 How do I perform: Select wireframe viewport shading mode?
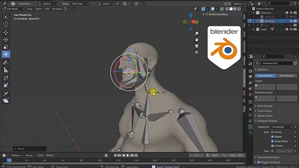[228, 9]
